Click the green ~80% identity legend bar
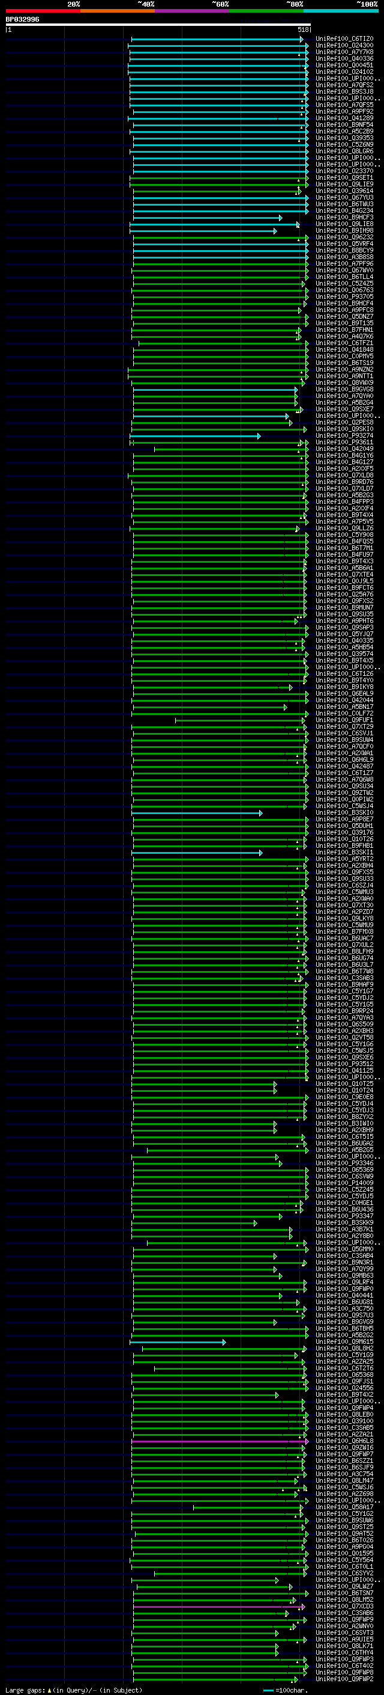Viewport: 384px width, 1695px height. [266, 11]
